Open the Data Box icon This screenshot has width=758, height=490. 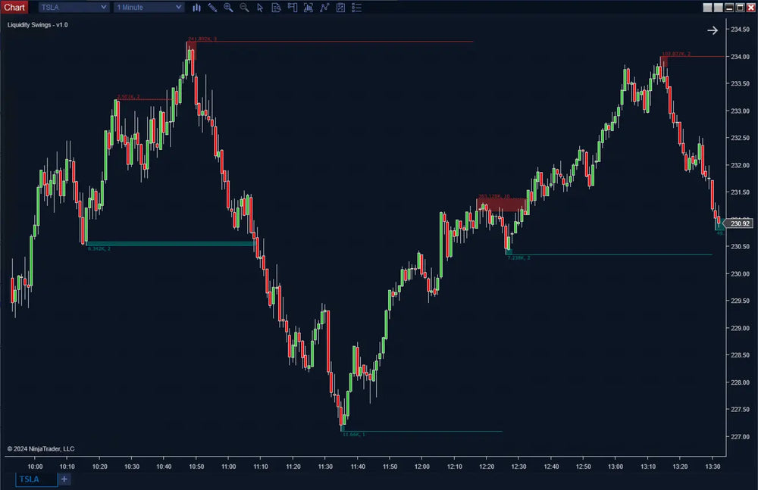(x=277, y=8)
